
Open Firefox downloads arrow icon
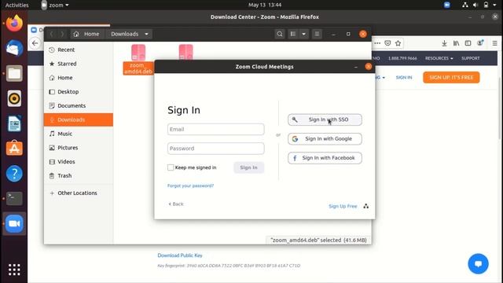pyautogui.click(x=444, y=43)
